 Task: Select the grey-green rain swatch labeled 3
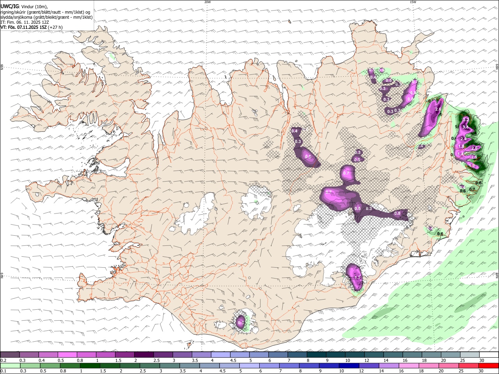click(x=170, y=366)
